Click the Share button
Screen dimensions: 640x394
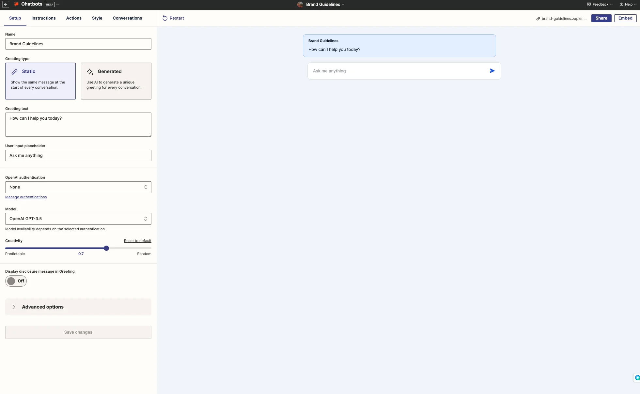coord(601,18)
